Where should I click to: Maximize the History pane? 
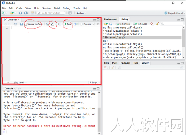pos(182,20)
